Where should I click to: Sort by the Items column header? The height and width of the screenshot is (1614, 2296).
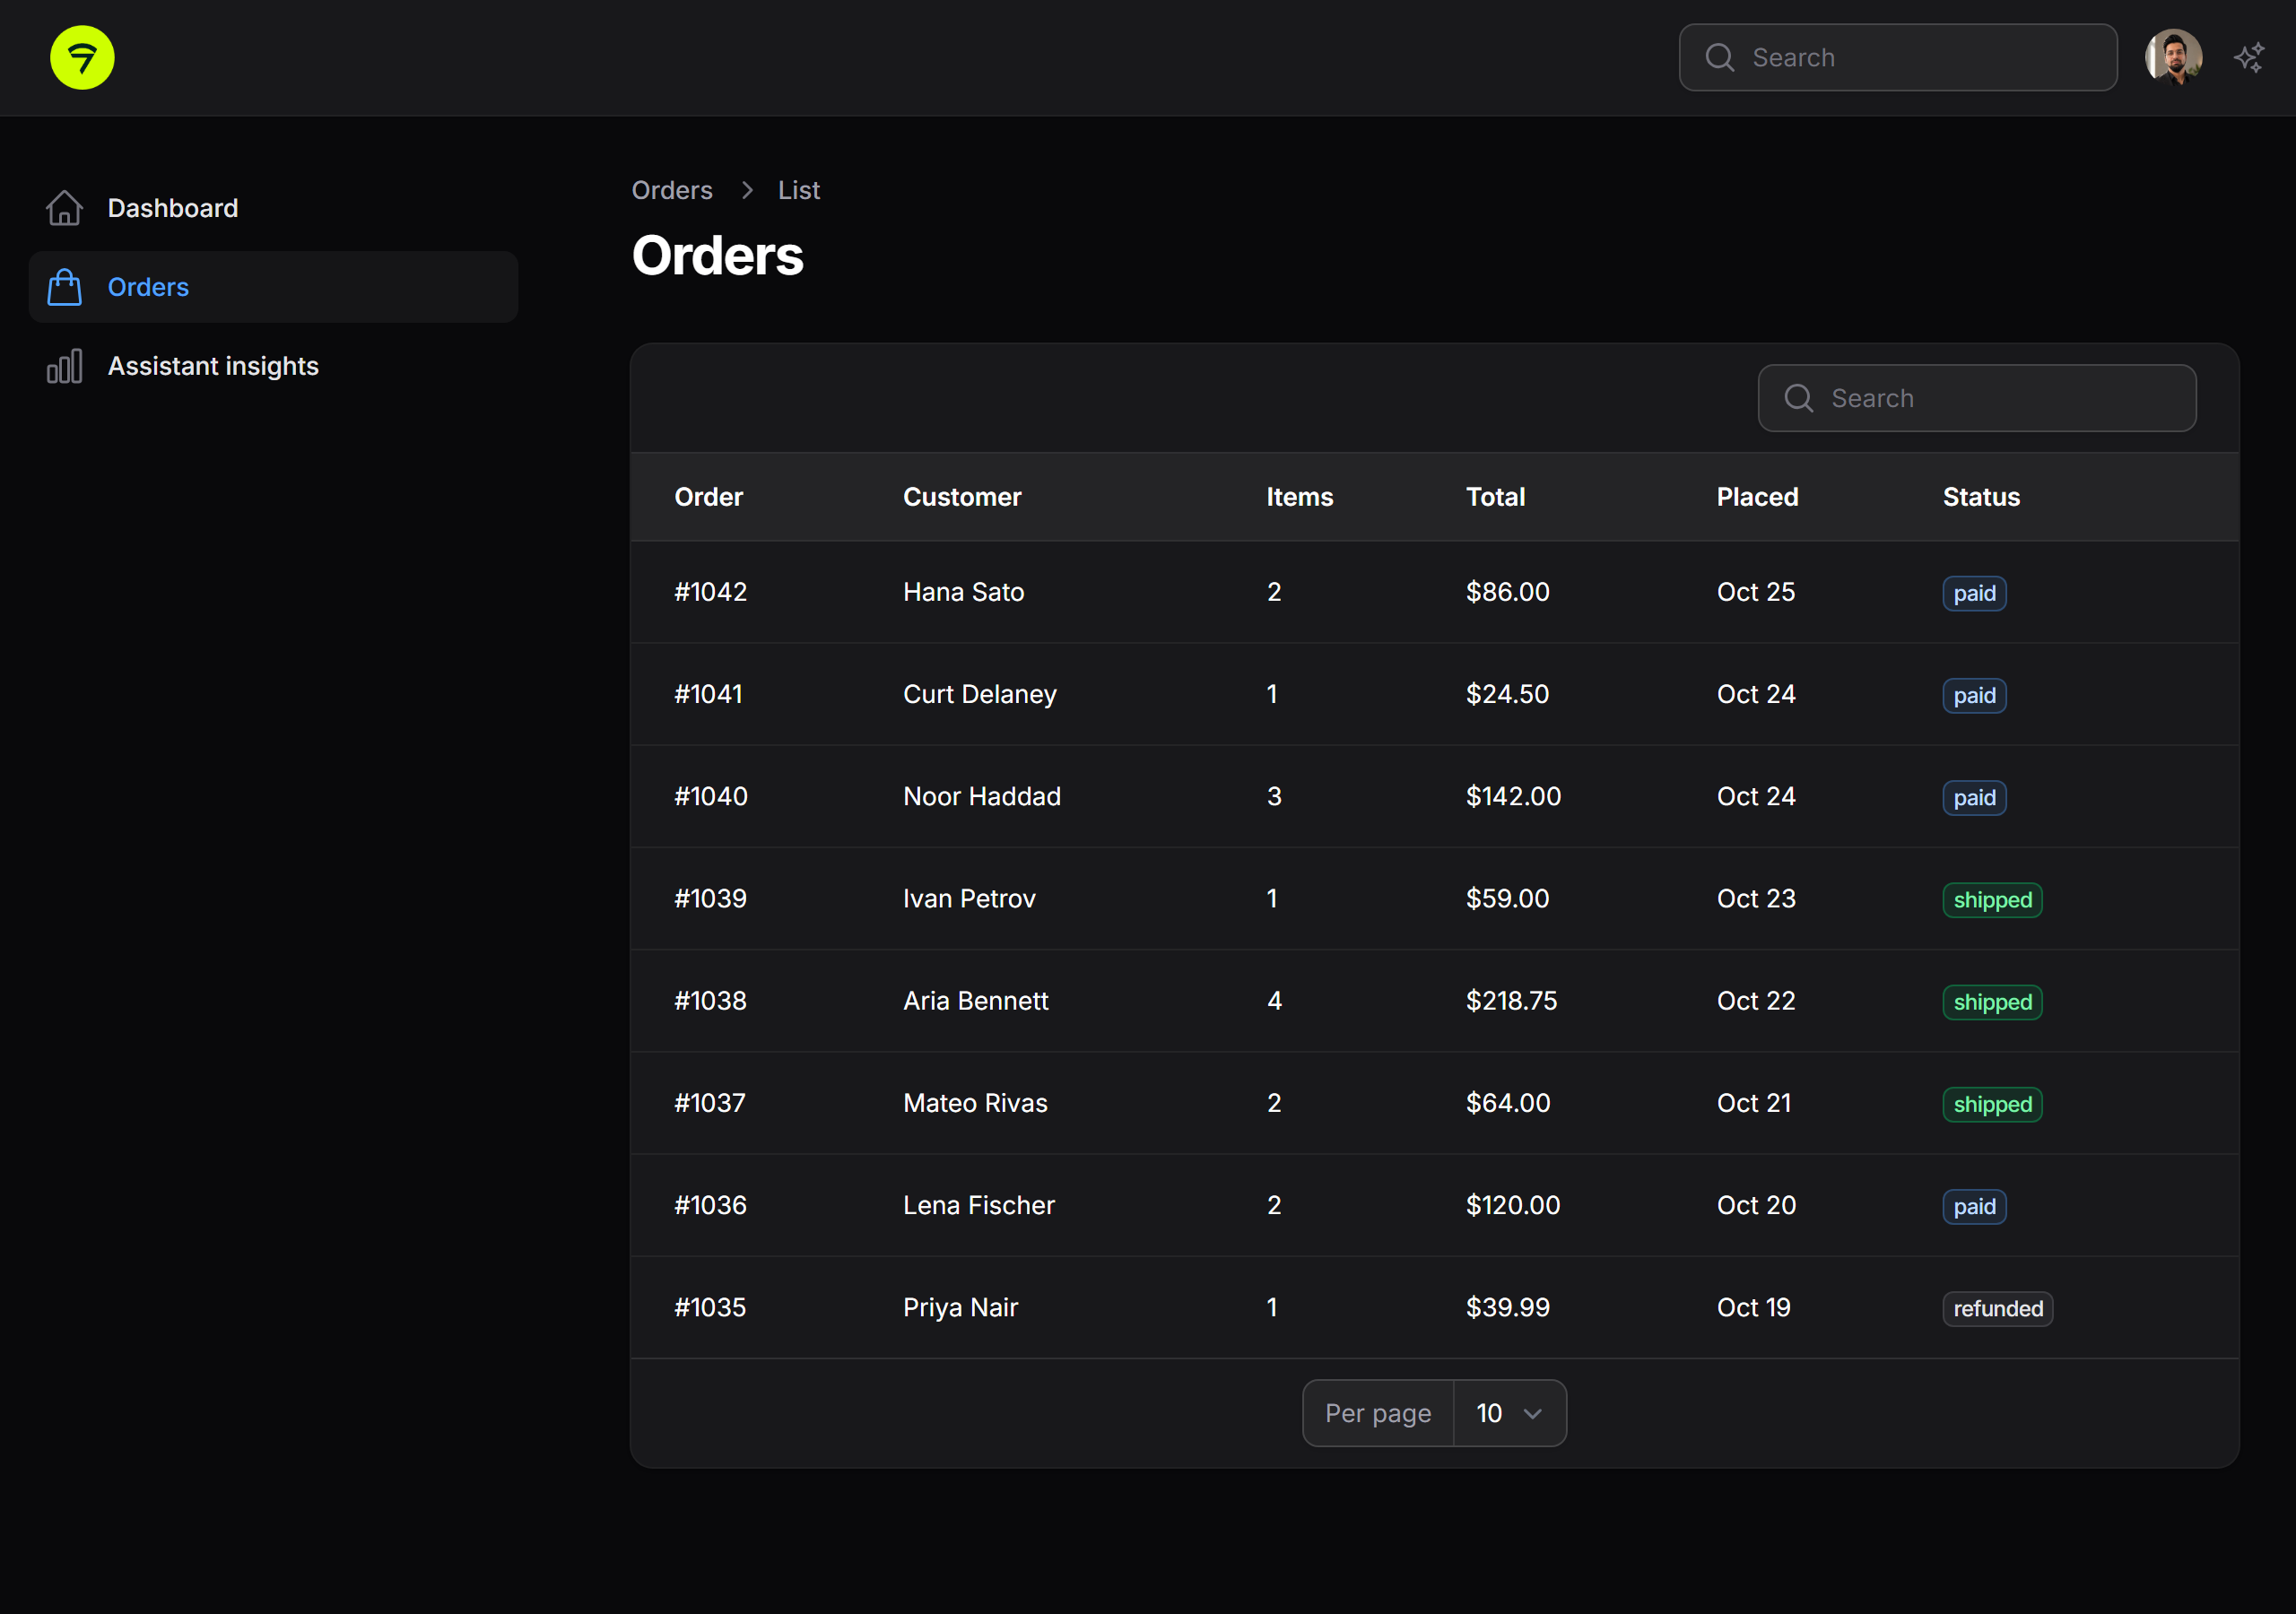pyautogui.click(x=1300, y=497)
